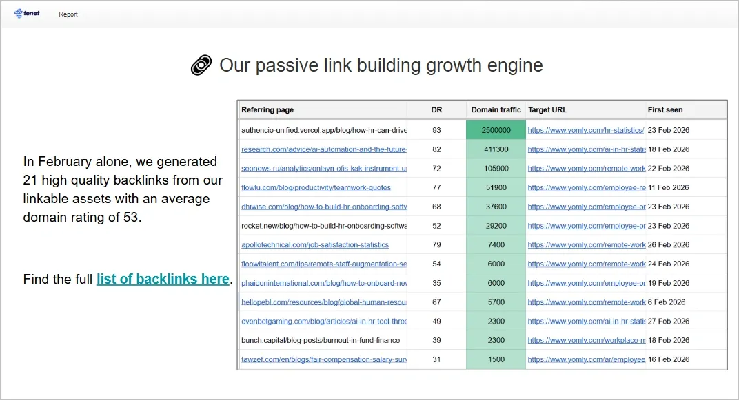Screen dimensions: 739x400
Task: Click DR value 79
Action: point(436,244)
